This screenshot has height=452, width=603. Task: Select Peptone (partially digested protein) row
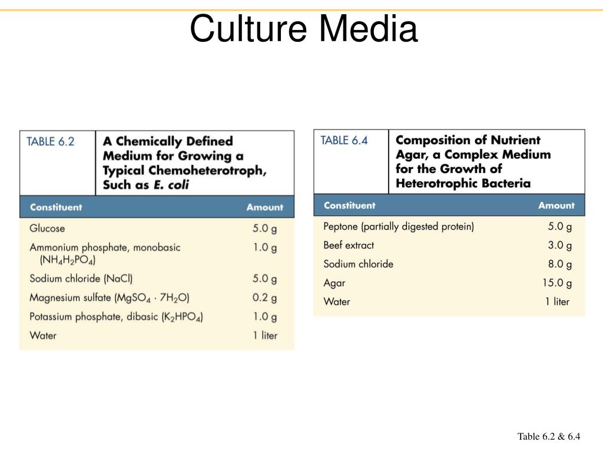399,227
